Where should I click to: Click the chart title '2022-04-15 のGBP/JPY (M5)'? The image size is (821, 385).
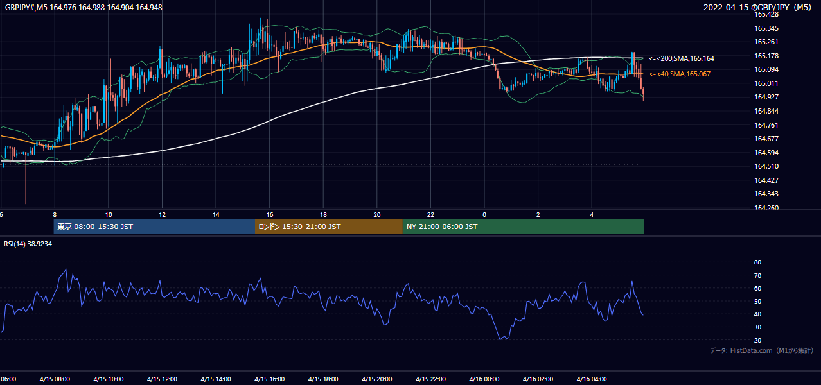coord(759,7)
